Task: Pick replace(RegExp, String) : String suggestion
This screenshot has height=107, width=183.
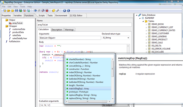Action: [x=88, y=95]
